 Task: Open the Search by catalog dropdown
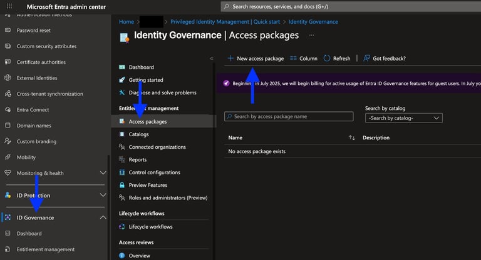(404, 118)
